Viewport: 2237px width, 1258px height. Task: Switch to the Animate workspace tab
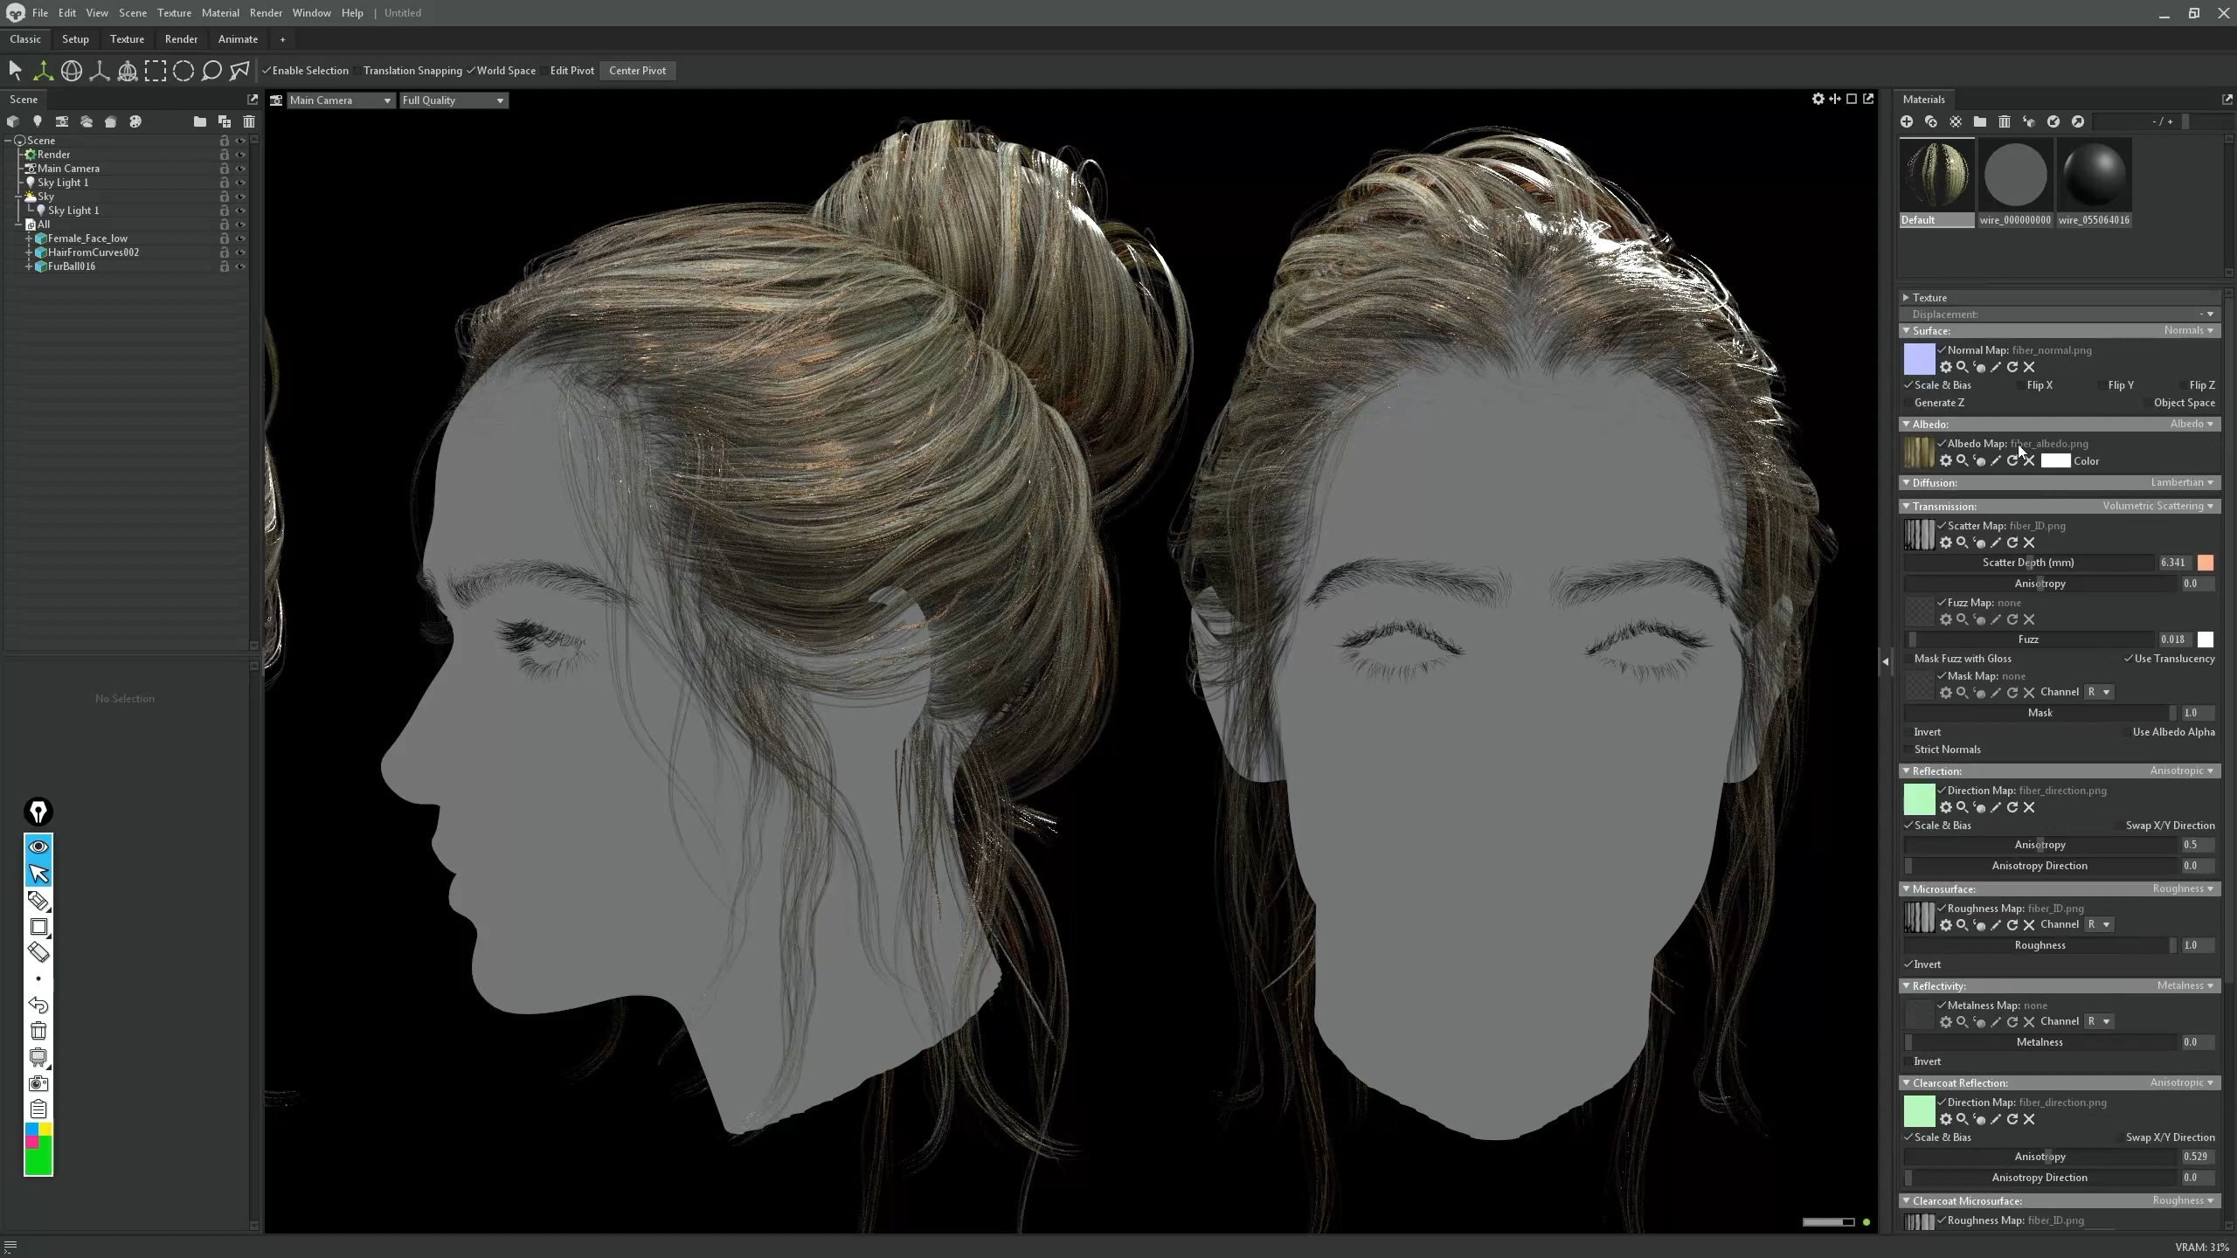[x=238, y=39]
